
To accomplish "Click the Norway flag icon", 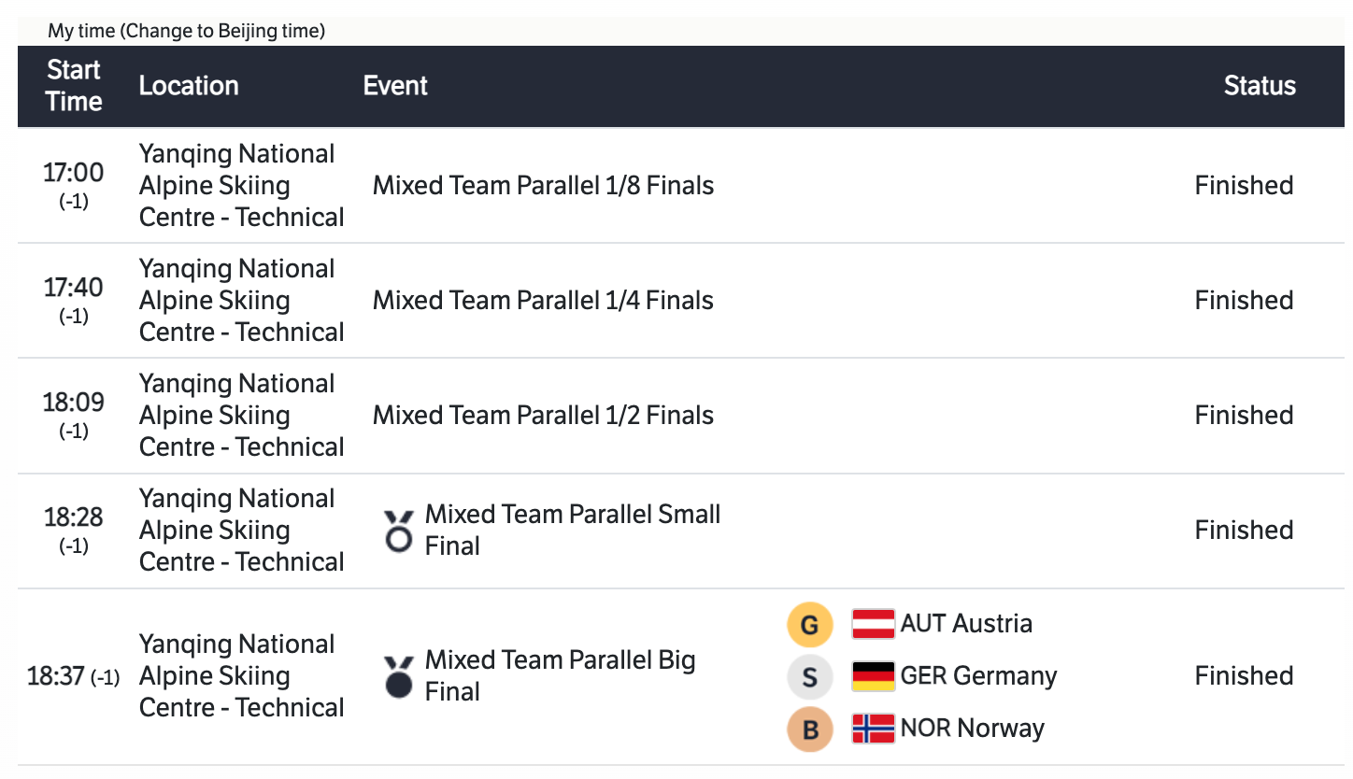I will [873, 729].
